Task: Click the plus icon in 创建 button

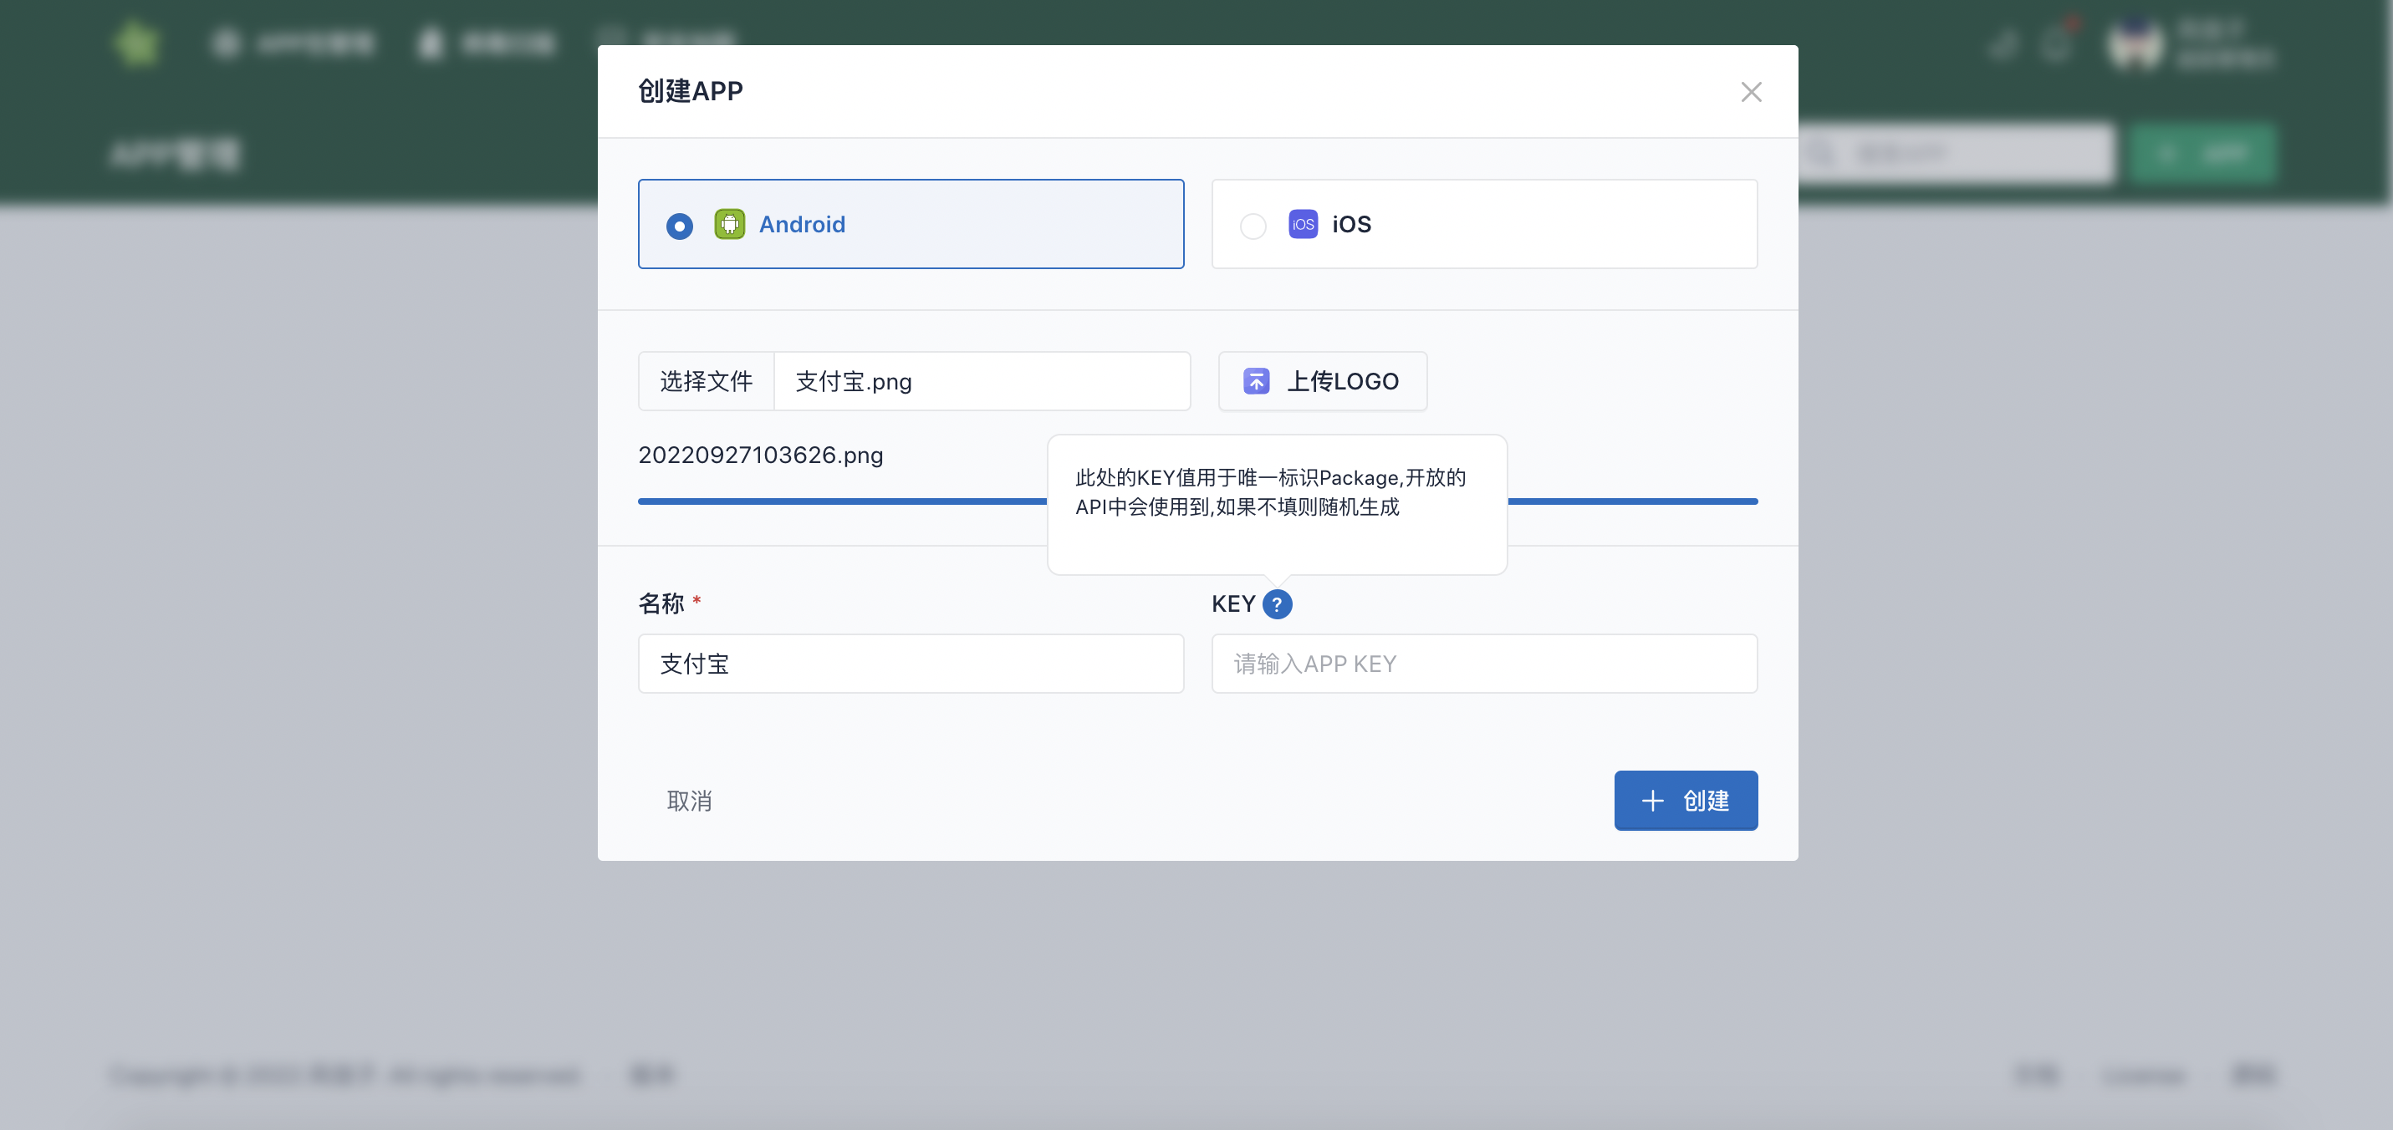Action: (1651, 801)
